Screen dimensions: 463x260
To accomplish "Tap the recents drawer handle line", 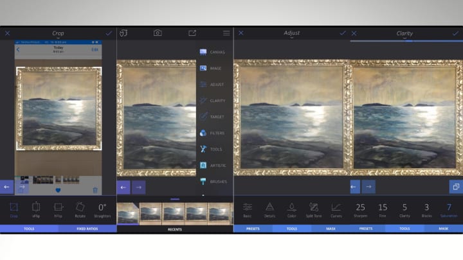I will coord(175,199).
